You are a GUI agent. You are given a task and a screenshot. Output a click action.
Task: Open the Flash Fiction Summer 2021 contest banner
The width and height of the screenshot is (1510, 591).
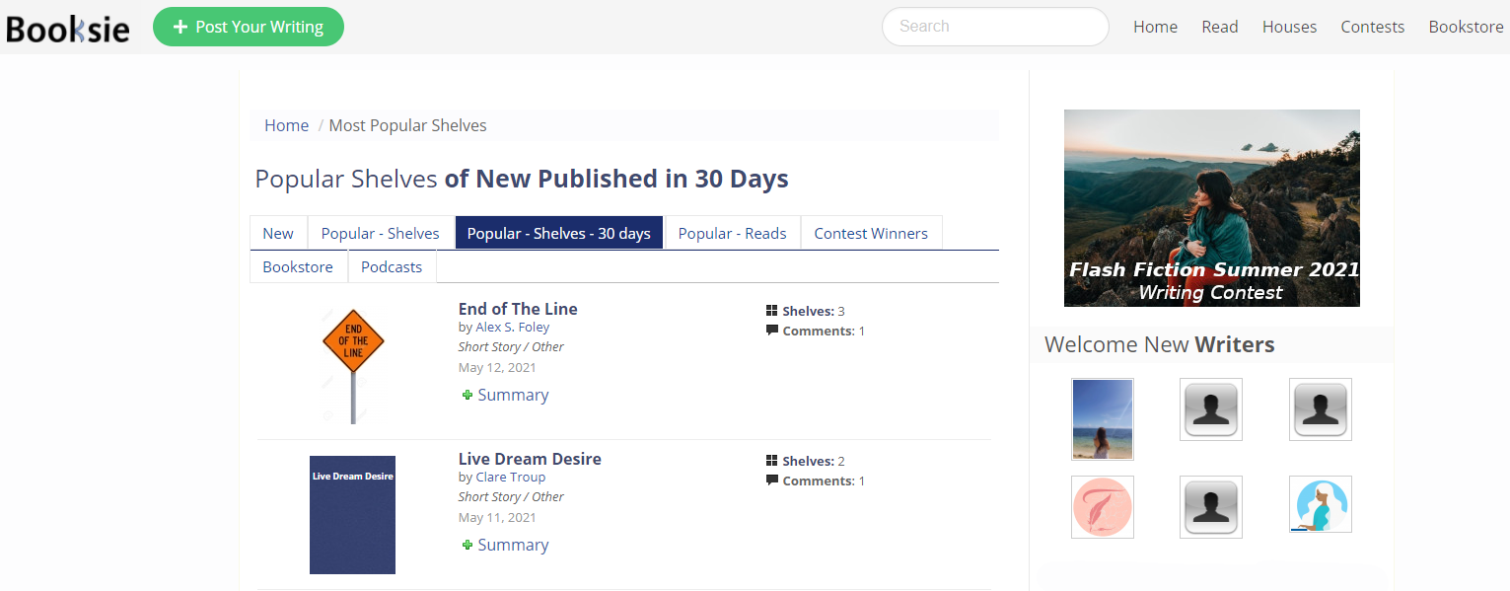[x=1211, y=208]
